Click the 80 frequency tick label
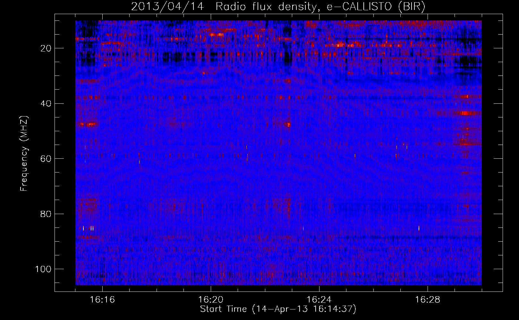Viewport: 519px width, 320px height. [46, 214]
